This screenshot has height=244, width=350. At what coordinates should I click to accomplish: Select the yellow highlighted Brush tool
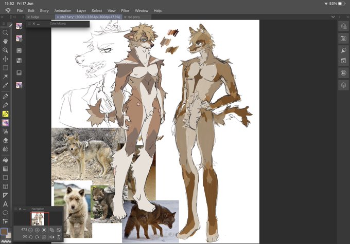point(5,114)
